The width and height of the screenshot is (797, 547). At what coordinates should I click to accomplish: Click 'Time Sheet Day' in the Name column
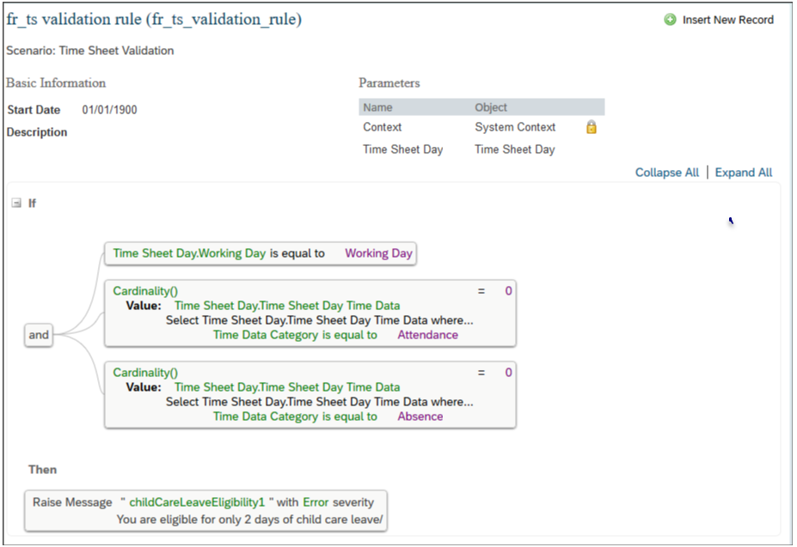pos(403,149)
